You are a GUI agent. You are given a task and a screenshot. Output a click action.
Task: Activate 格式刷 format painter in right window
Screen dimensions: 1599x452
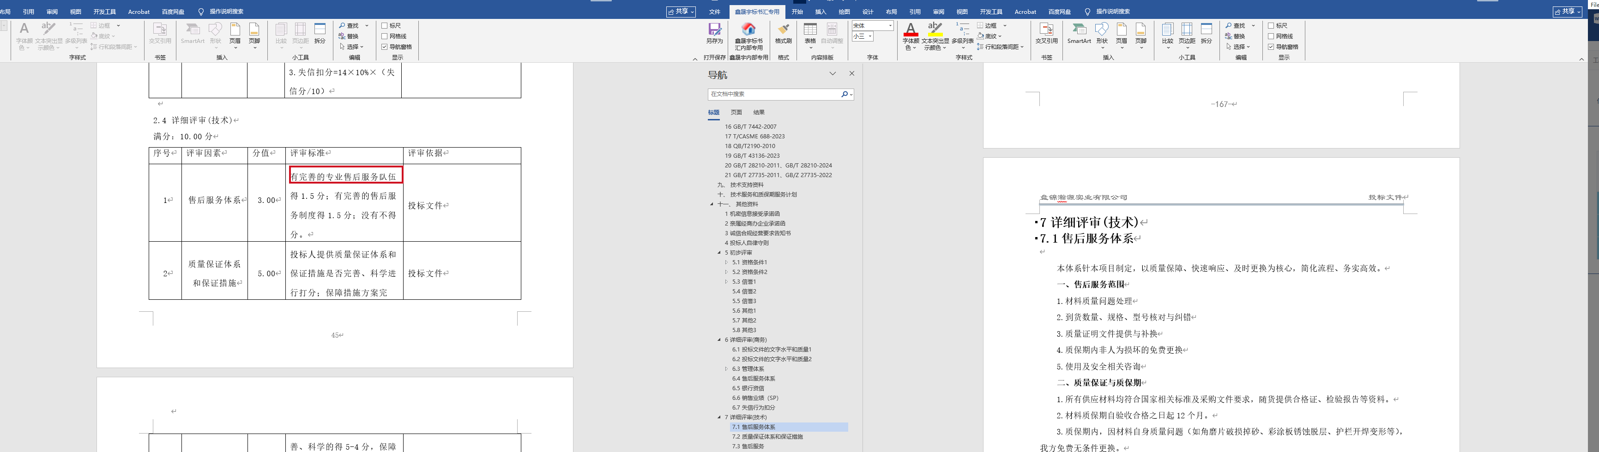click(x=784, y=34)
